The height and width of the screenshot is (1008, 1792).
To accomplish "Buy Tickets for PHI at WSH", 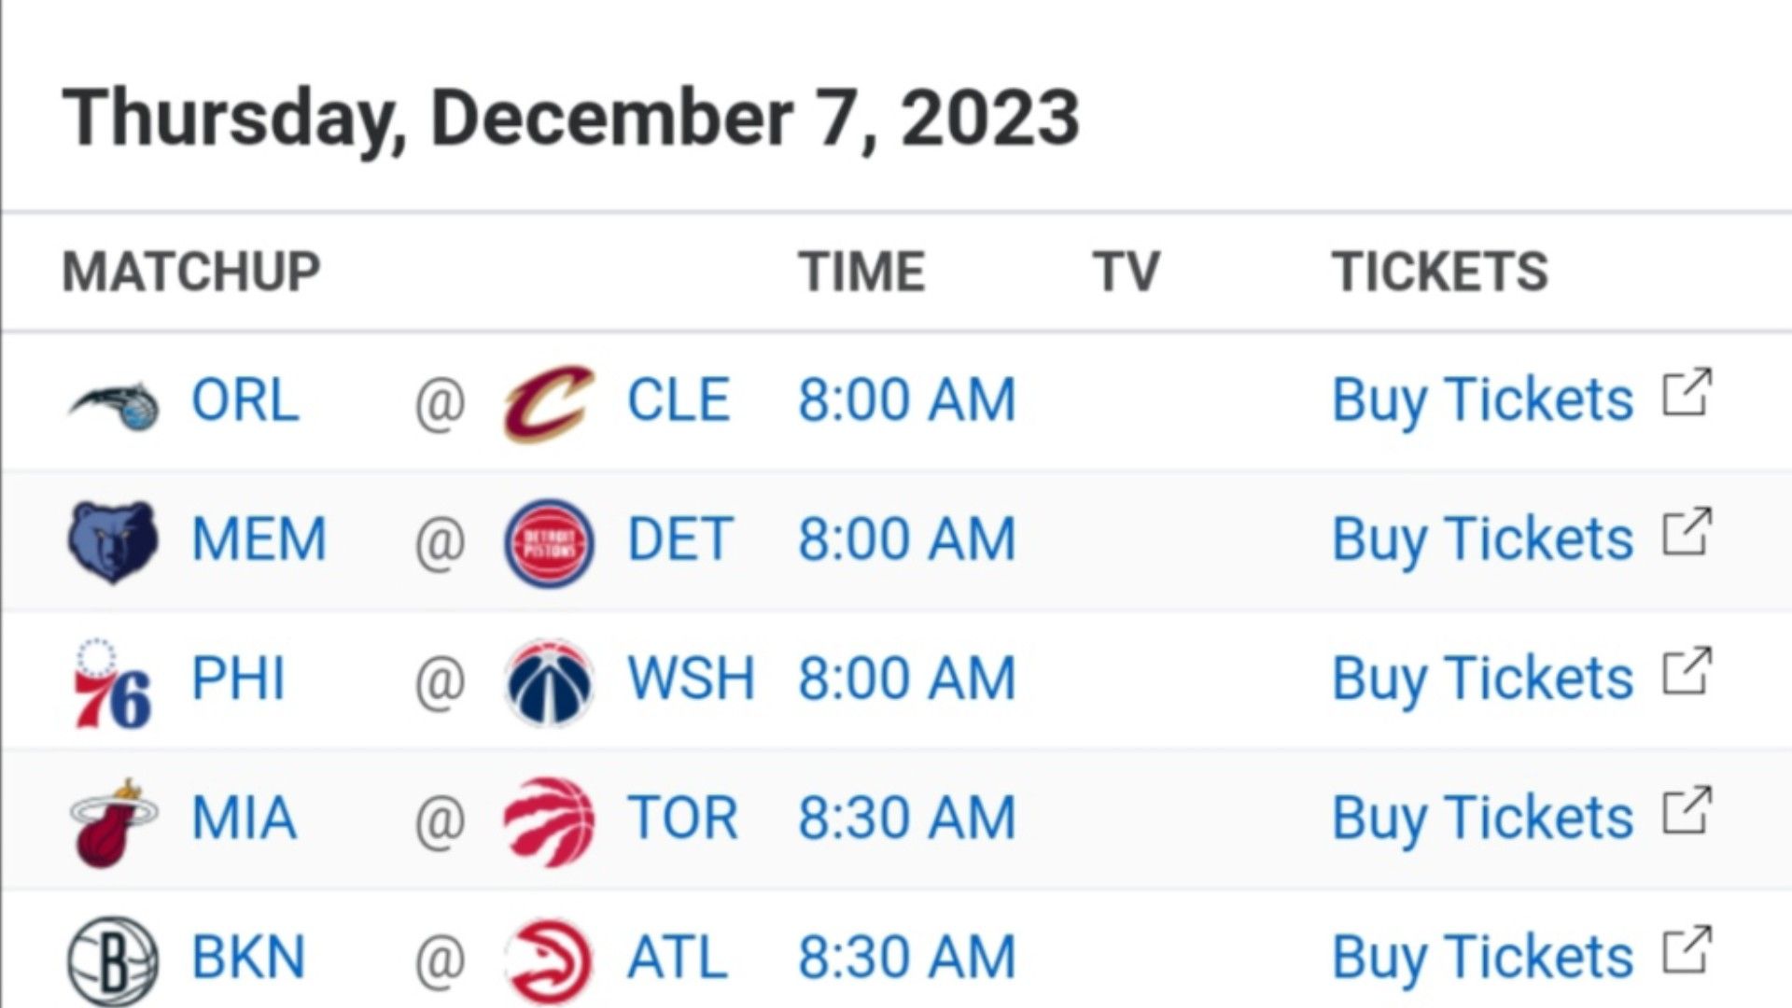I will 1482,679.
